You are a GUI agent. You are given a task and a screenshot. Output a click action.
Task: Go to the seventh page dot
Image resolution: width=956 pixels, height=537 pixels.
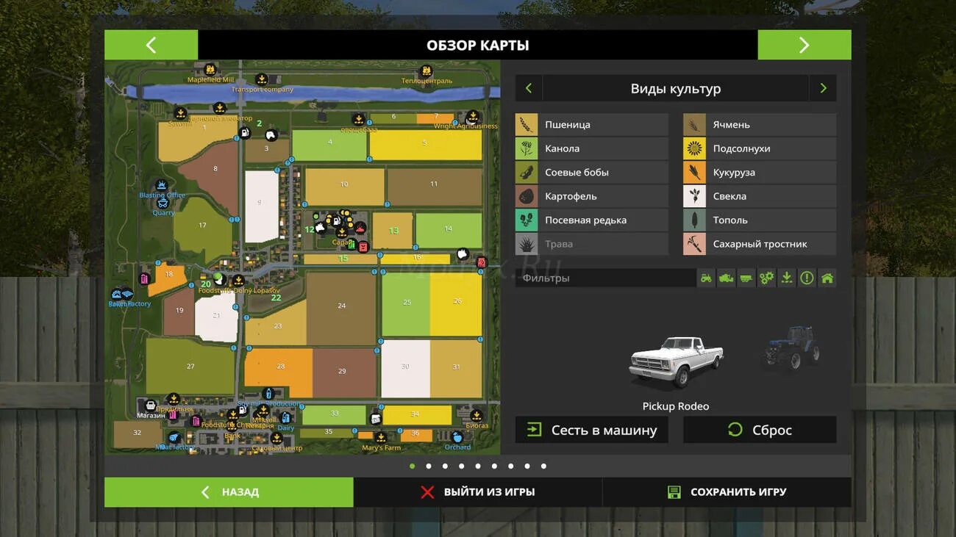[x=511, y=466]
